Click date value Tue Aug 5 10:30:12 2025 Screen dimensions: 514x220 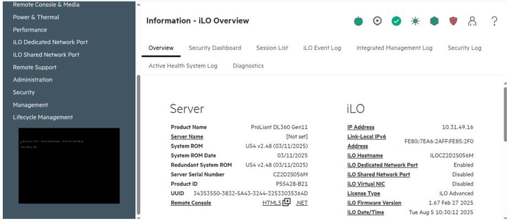click(x=441, y=212)
